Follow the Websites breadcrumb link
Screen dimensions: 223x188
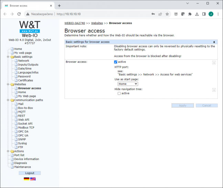(x=97, y=23)
